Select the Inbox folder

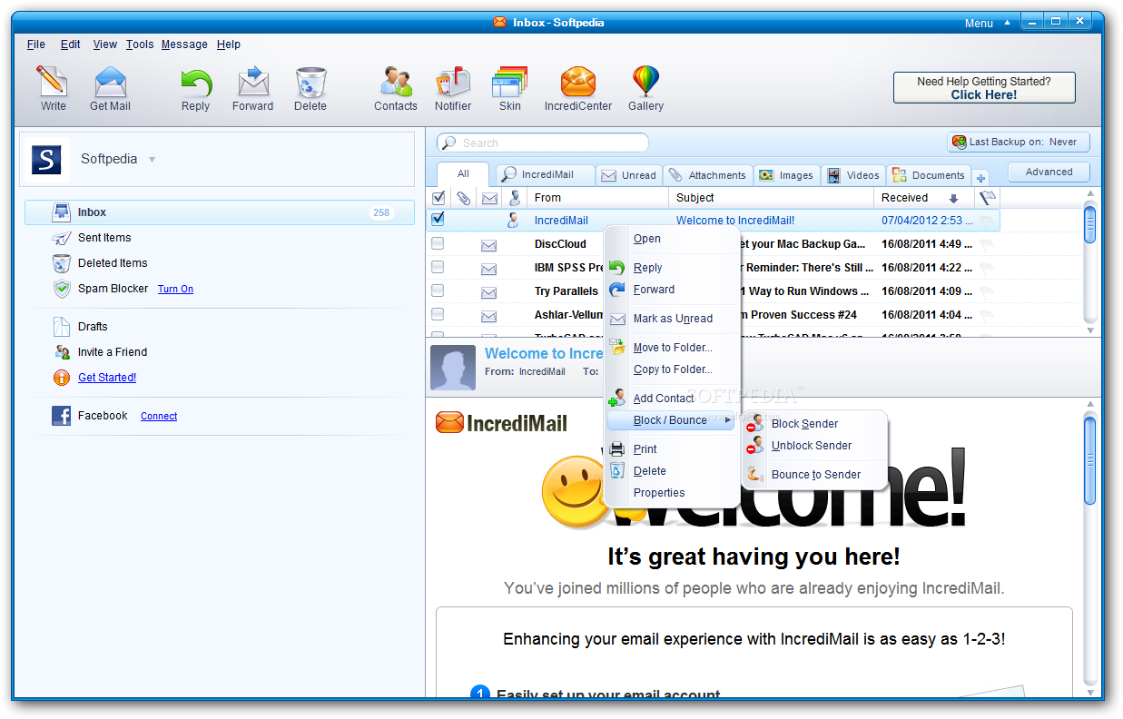coord(220,212)
